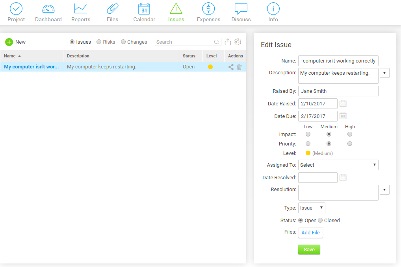The width and height of the screenshot is (401, 267).
Task: Click the Dashboard gauge icon
Action: coord(48,9)
